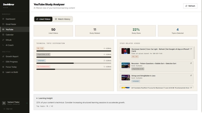Click Algorithms & DS tag under Recursion video
Viewport: 202px width, 113px height.
point(138,69)
